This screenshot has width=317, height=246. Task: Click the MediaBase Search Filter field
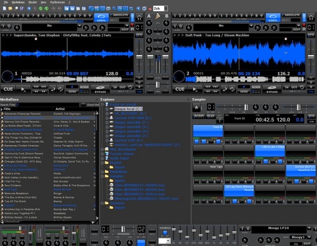(48, 105)
